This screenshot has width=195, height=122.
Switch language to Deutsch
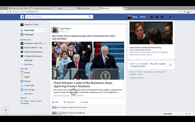click(144, 64)
